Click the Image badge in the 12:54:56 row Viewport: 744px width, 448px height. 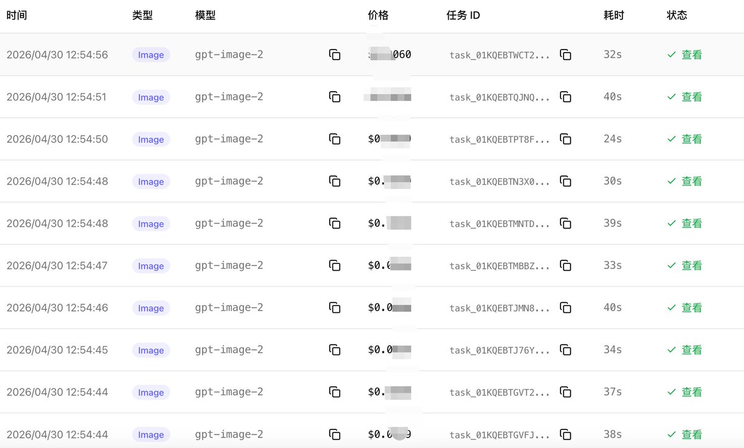[x=151, y=55]
